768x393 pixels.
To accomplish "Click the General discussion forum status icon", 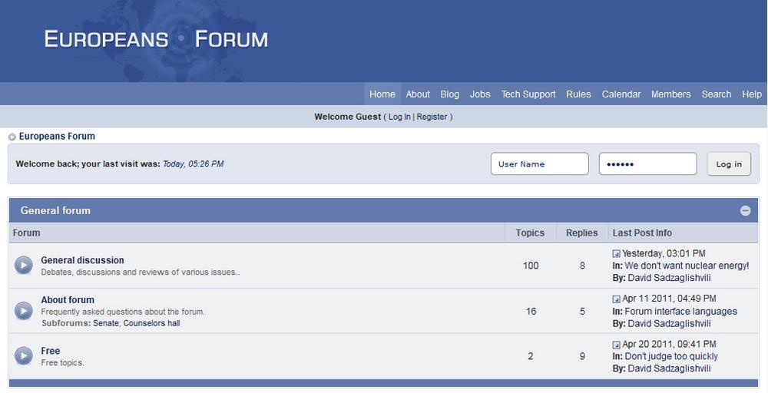I will point(23,266).
